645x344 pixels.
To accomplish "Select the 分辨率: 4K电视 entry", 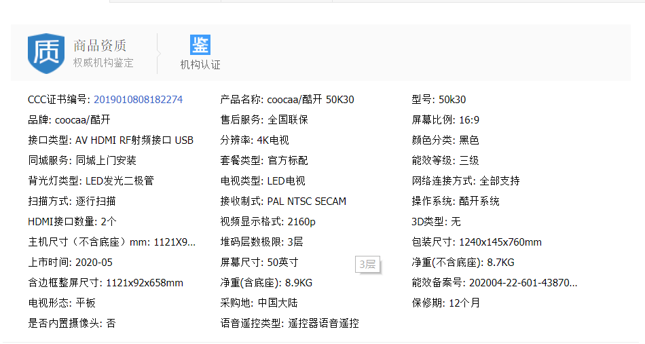I will [255, 140].
